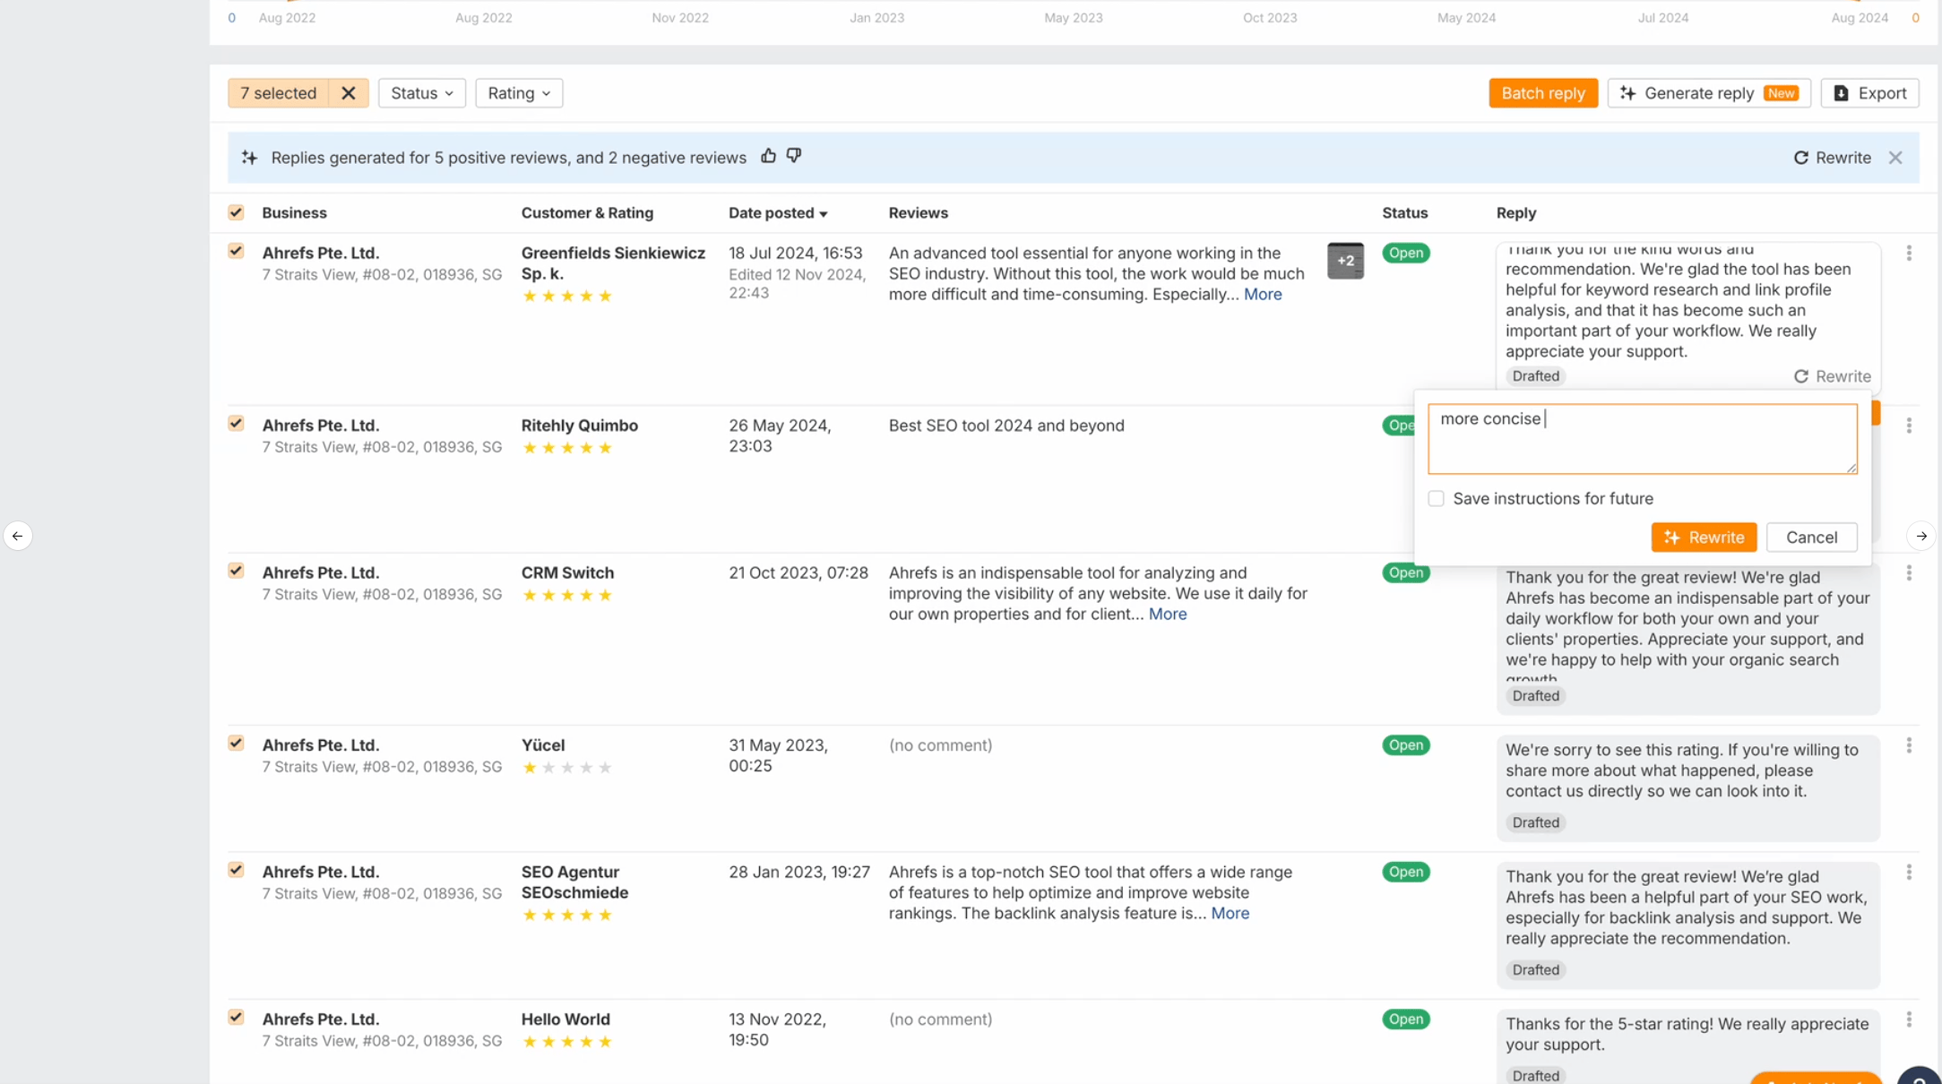Click the Drafted tag on Yücel reply
Screen dimensions: 1942x1084
[x=1535, y=822]
